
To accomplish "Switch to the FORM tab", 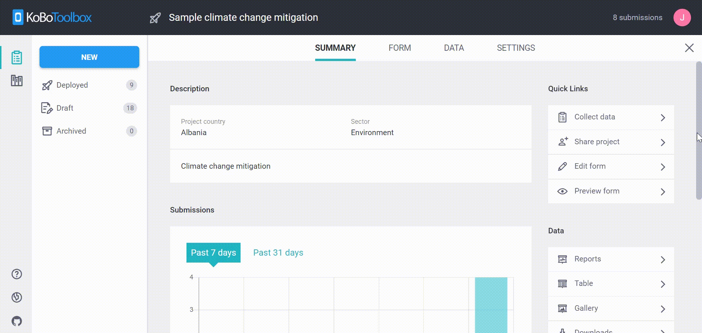I will point(400,48).
